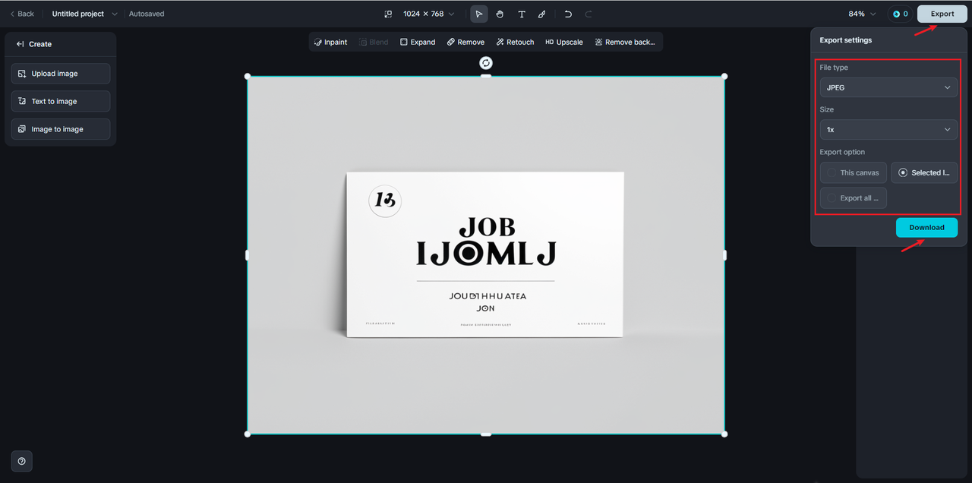Click the Autosaved status text

(x=147, y=14)
